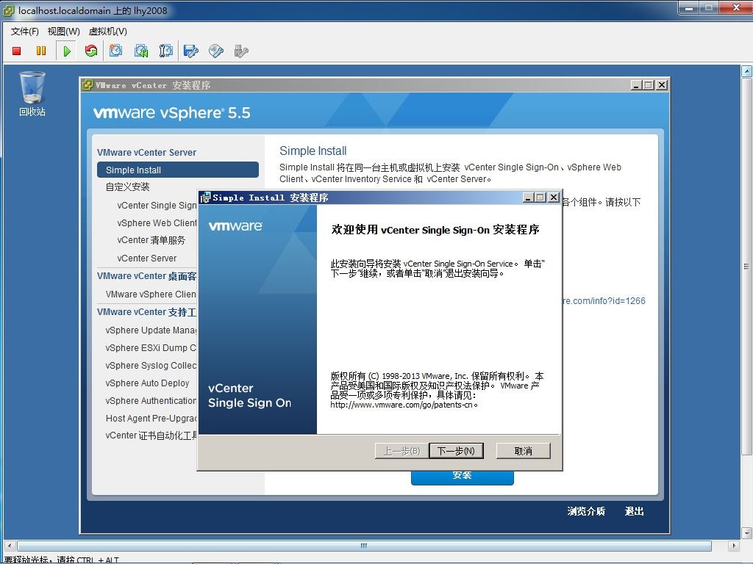
Task: Click the VMware vCenter 支持工具 sidebar heading
Action: [x=146, y=312]
